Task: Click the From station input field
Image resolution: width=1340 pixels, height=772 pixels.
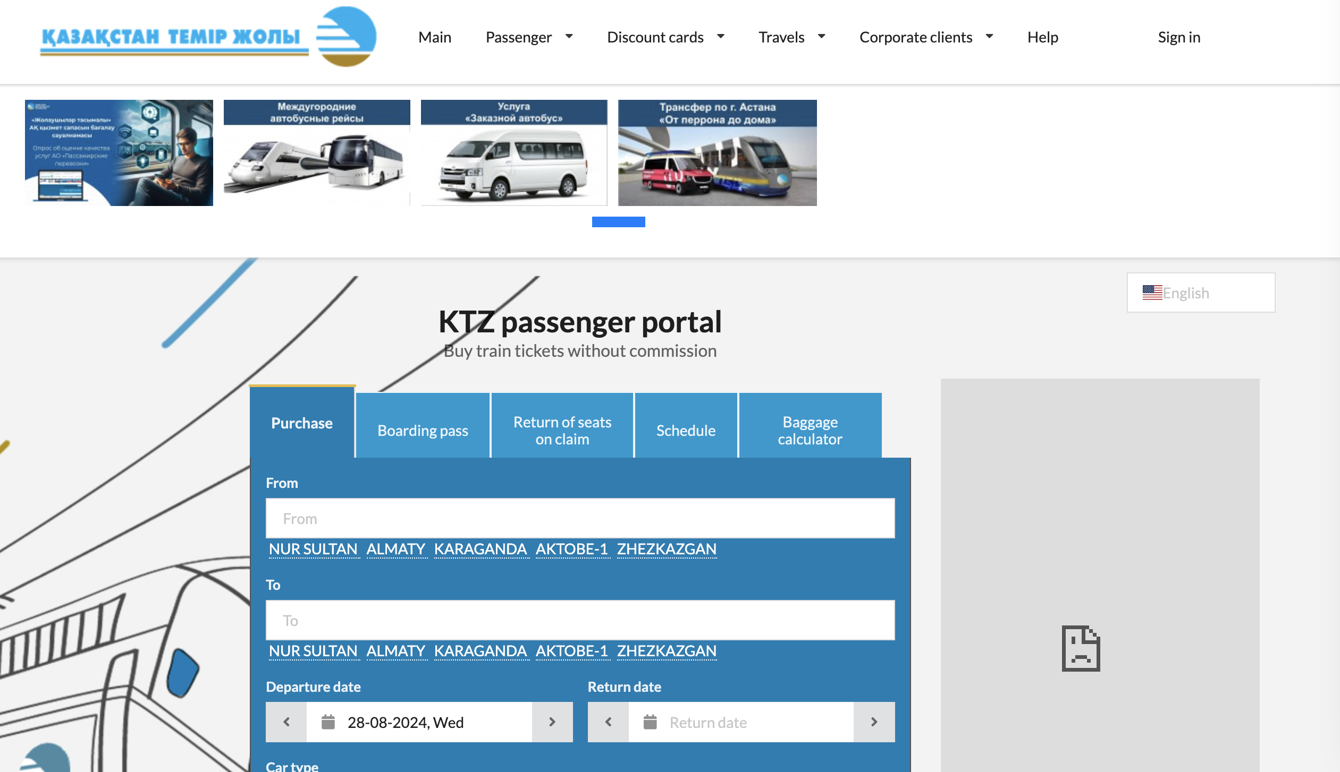Action: [580, 518]
